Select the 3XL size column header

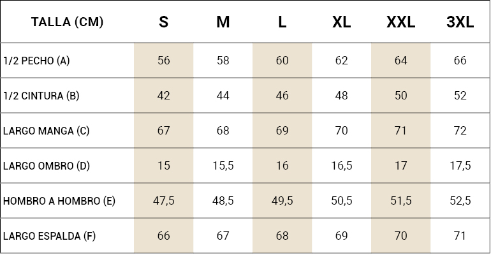pyautogui.click(x=460, y=22)
